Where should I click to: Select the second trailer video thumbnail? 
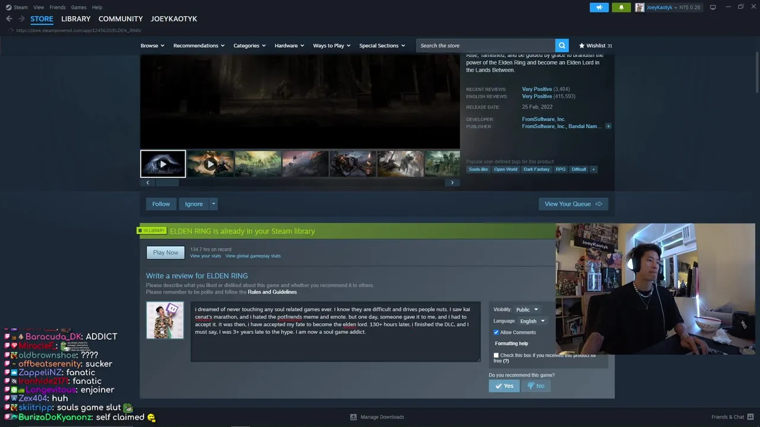[x=210, y=164]
